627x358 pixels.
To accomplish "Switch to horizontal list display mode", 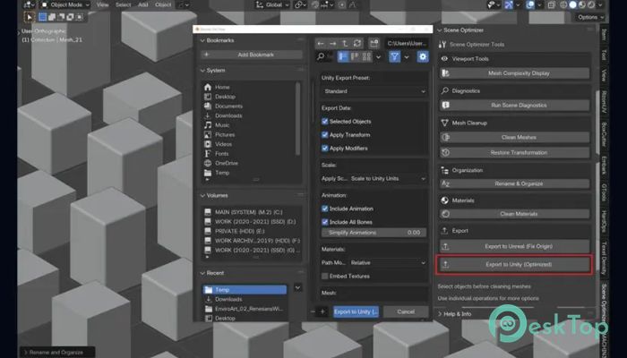I will (x=355, y=56).
